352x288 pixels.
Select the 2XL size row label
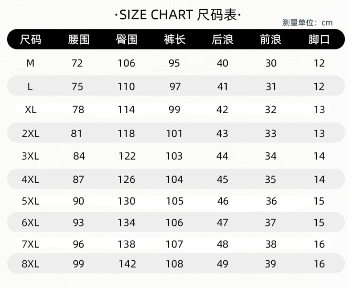(x=31, y=133)
